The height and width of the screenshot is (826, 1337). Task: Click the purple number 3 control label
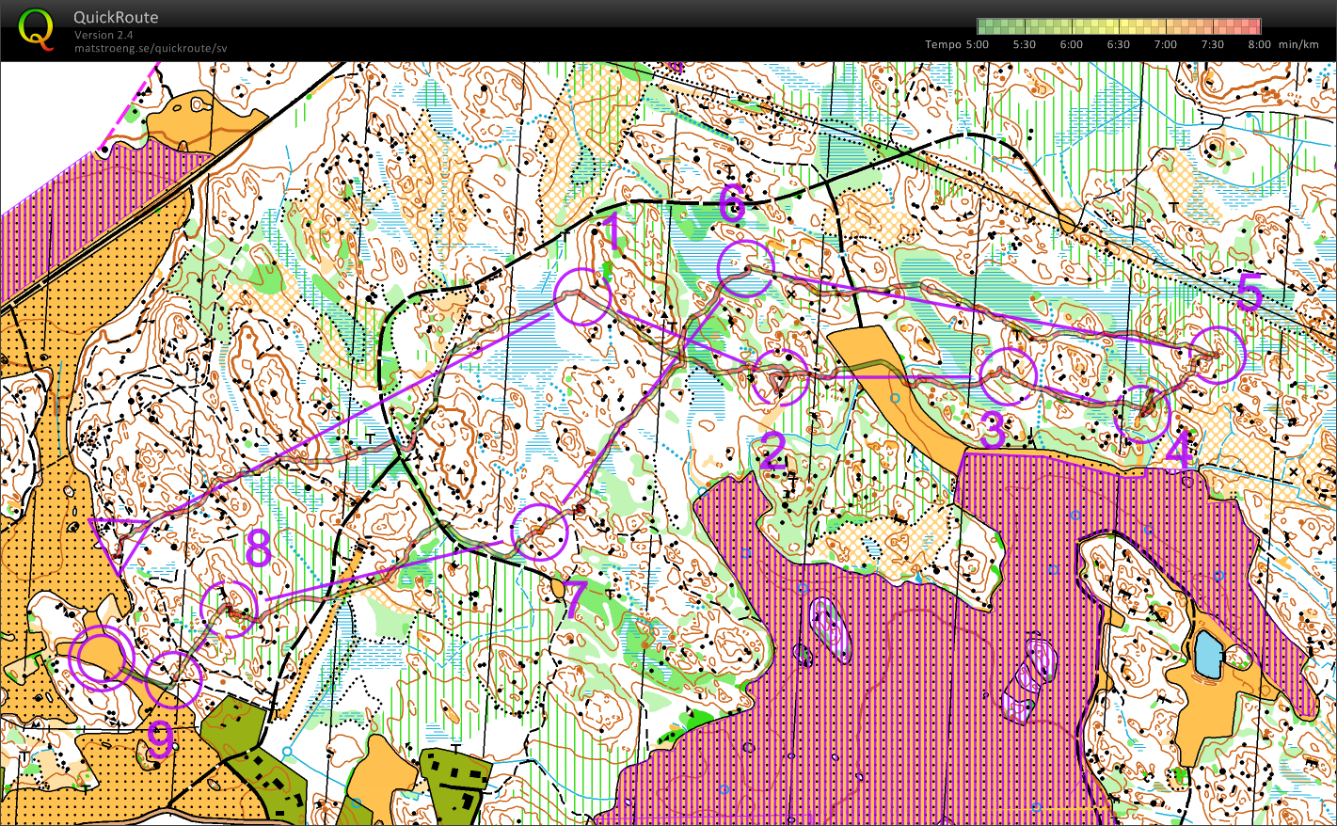pos(992,430)
